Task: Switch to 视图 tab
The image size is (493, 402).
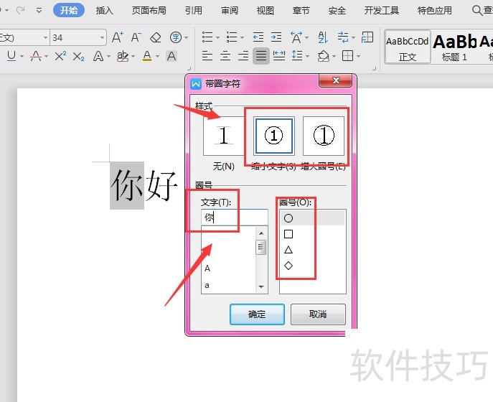Action: click(265, 10)
